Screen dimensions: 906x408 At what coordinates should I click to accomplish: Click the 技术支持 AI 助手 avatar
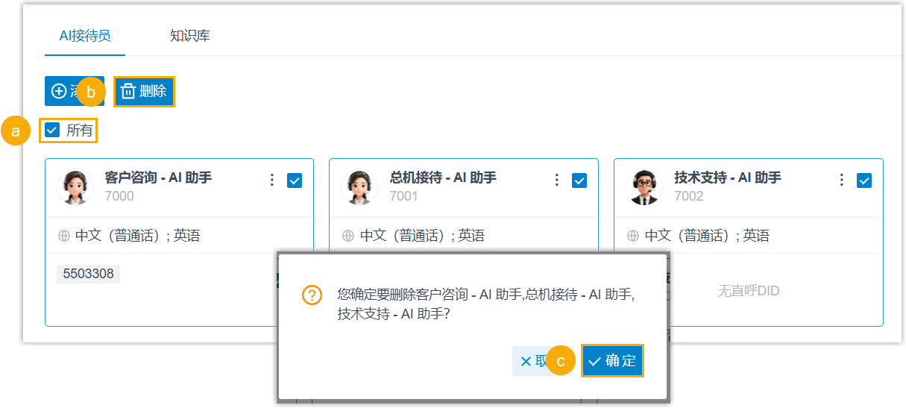tap(644, 187)
